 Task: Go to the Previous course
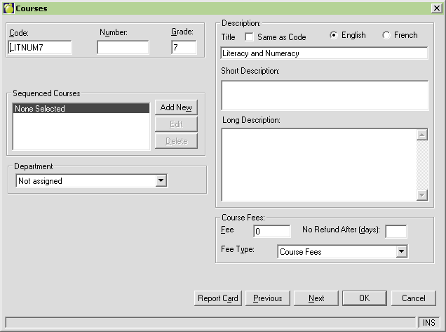point(268,298)
